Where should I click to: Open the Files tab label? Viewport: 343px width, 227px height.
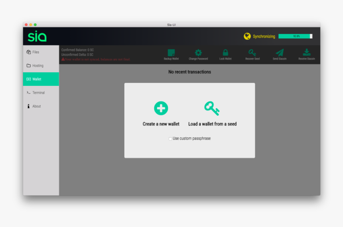[x=35, y=52]
